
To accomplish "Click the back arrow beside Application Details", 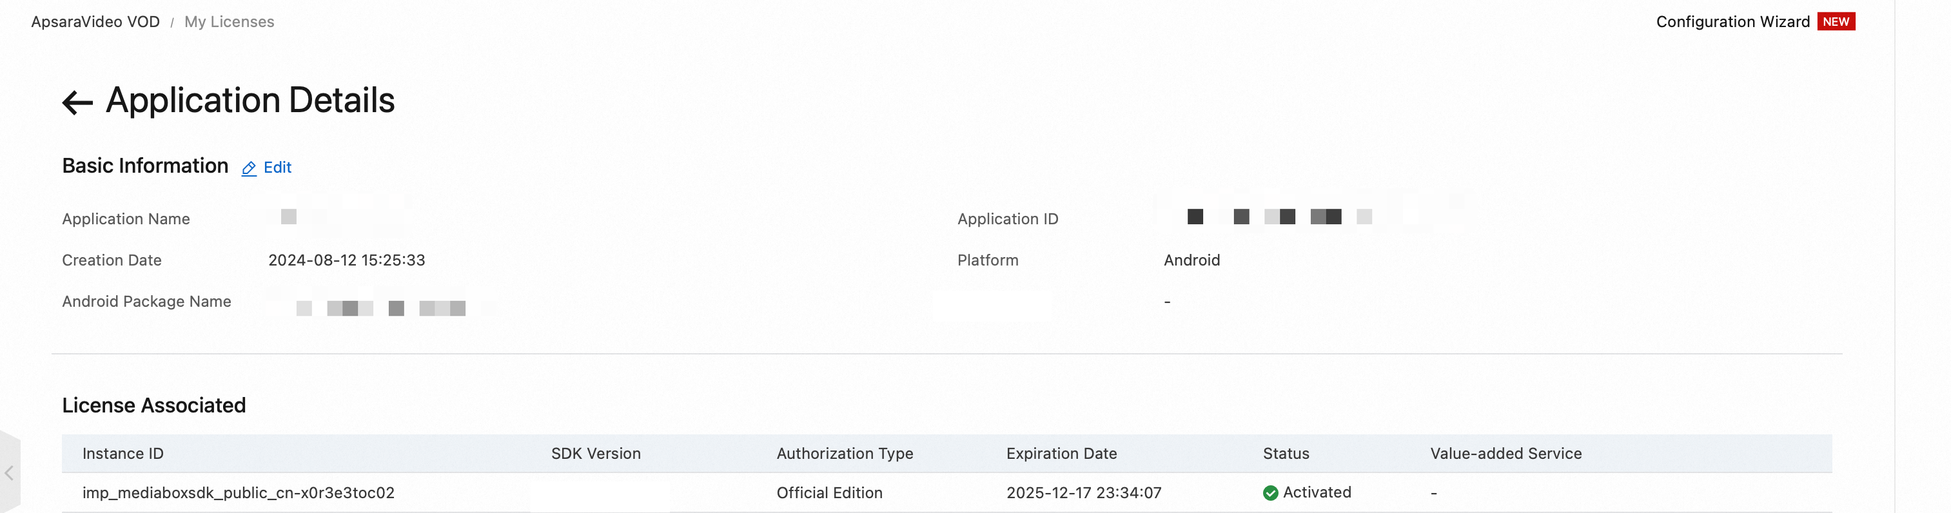I will point(77,102).
